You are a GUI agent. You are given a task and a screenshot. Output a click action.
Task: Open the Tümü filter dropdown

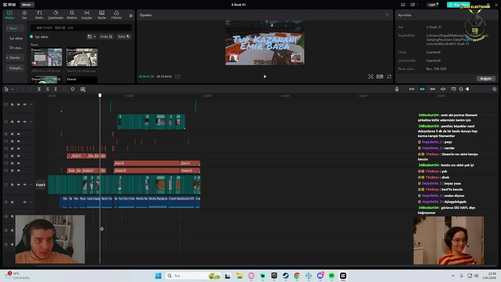pyautogui.click(x=124, y=36)
